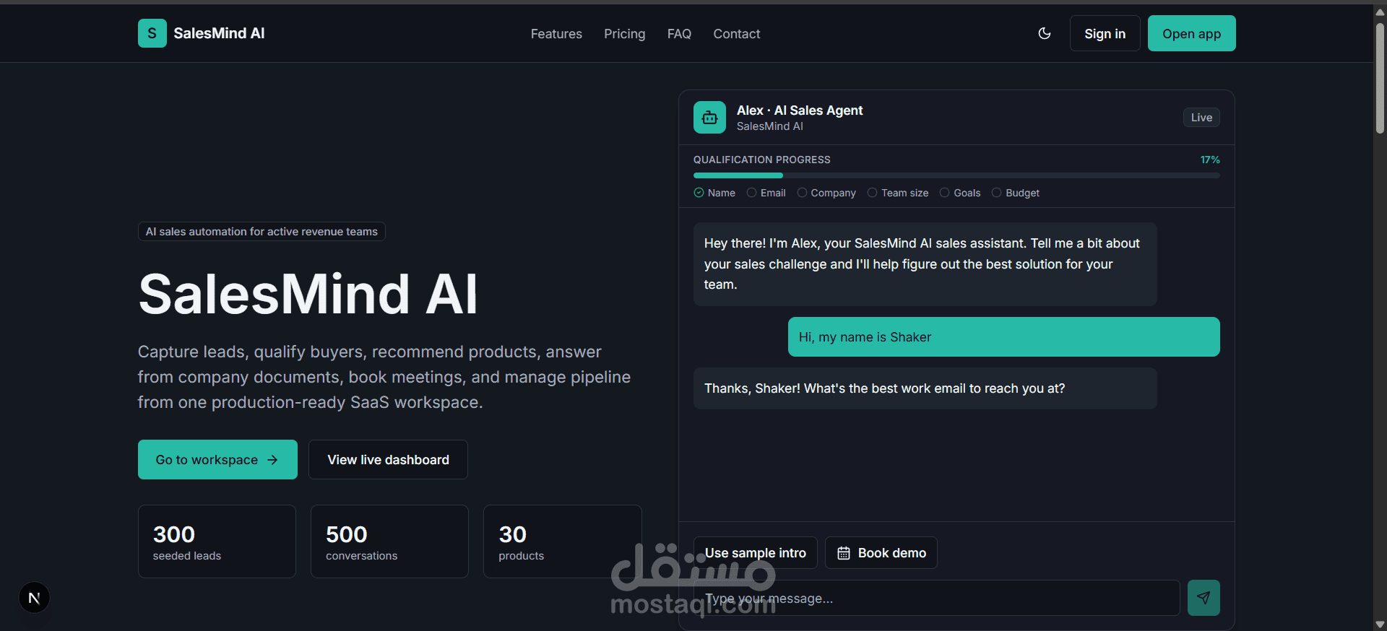Click the QUALIFICATION PROGRESS label
This screenshot has width=1387, height=631.
click(762, 160)
